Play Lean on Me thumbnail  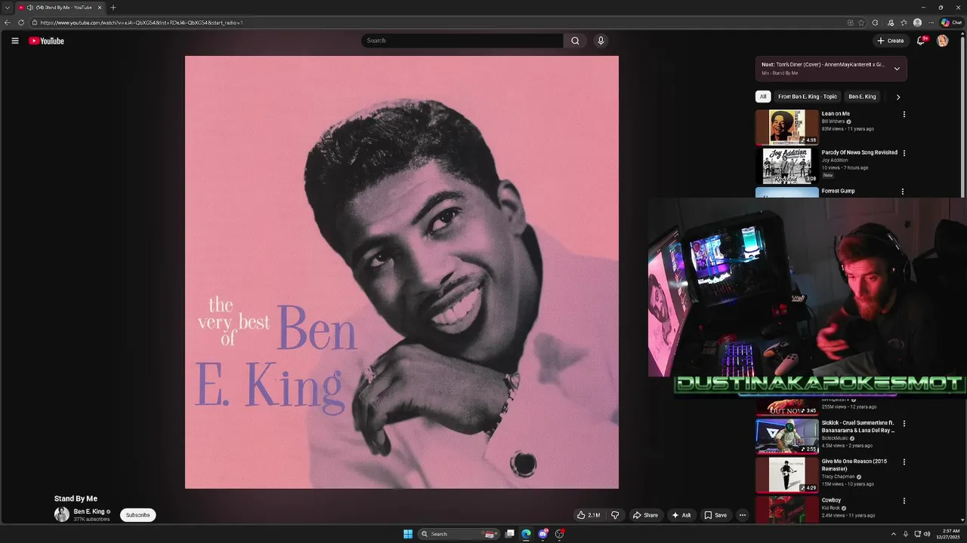coord(786,127)
